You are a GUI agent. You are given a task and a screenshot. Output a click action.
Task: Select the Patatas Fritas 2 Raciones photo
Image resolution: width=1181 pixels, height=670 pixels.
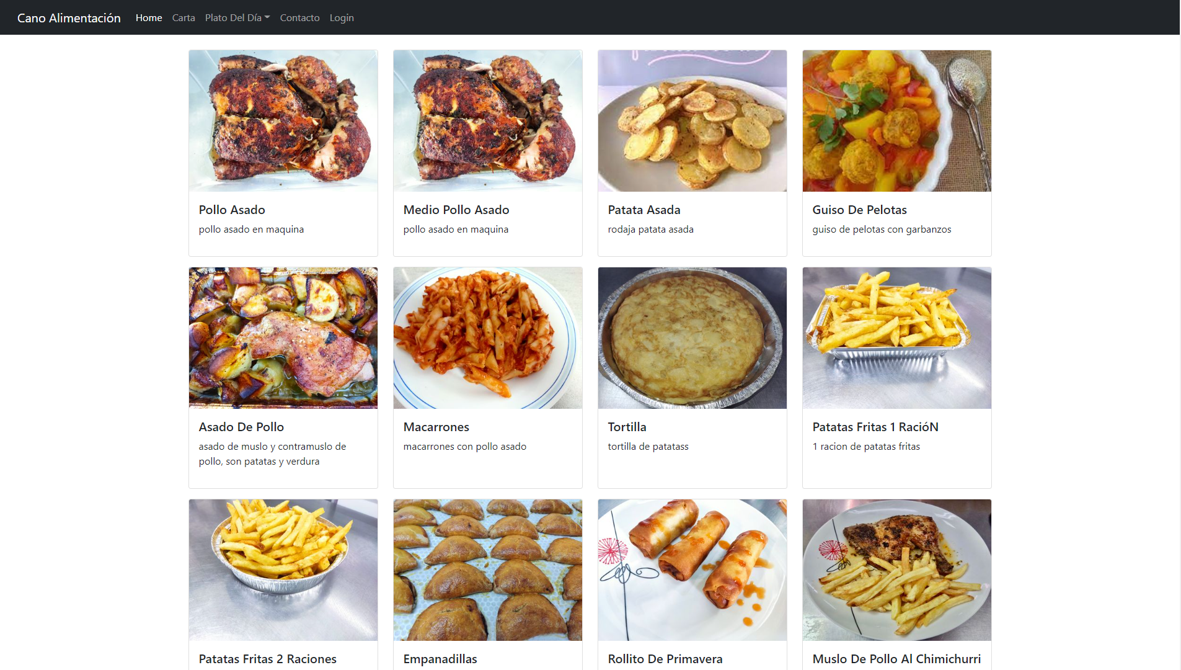click(x=283, y=570)
